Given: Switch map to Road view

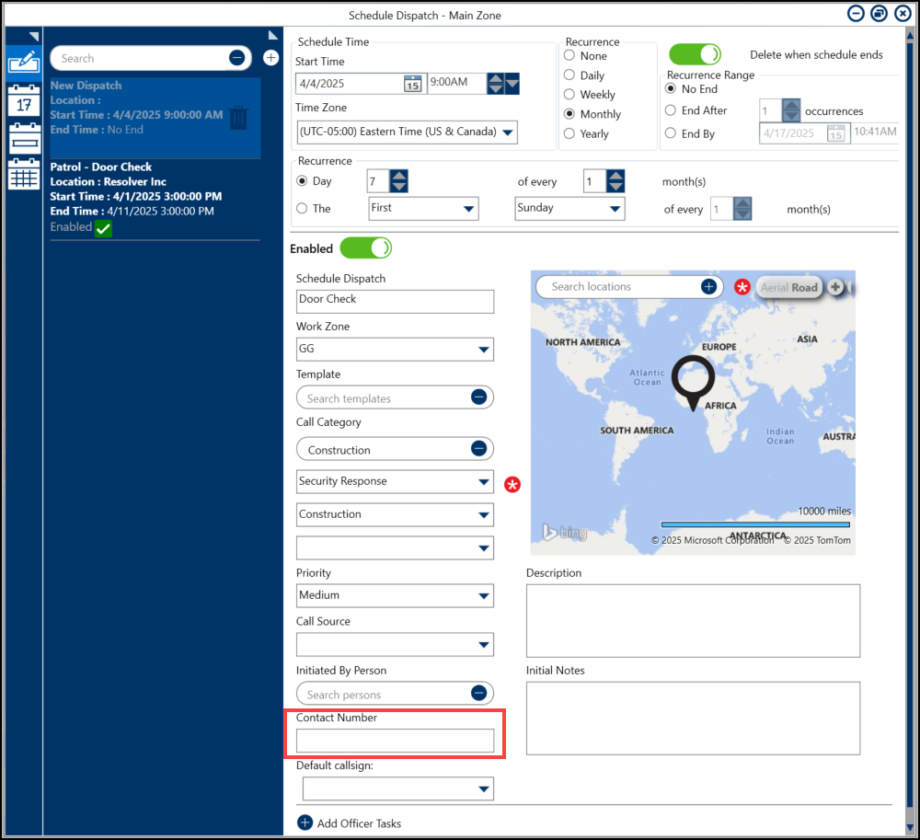Looking at the screenshot, I should coord(804,287).
